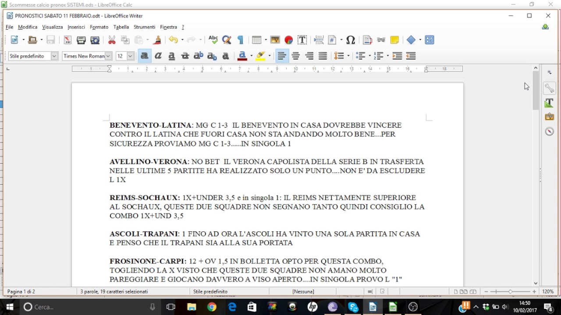Expand the line spacing dropdown
The image size is (561, 315).
click(x=348, y=56)
